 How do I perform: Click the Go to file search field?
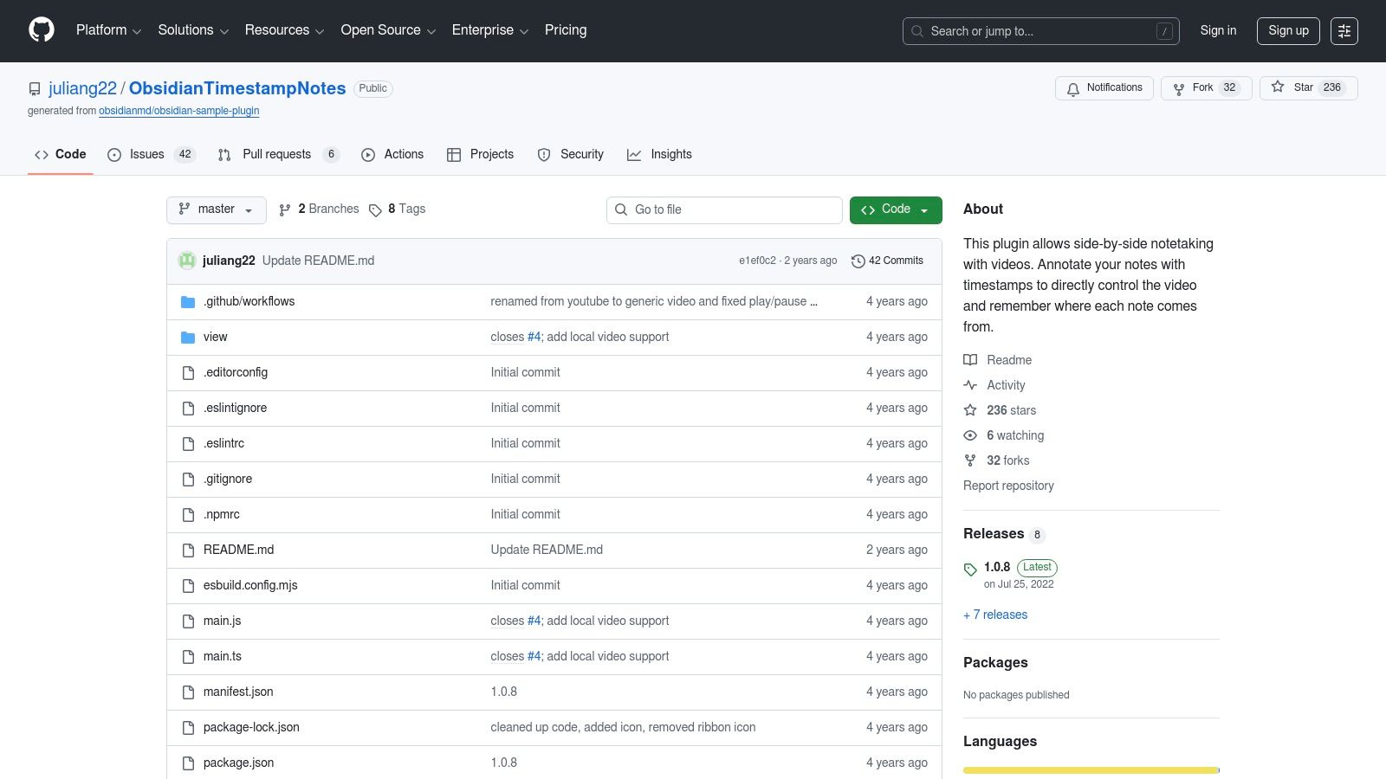(732, 209)
